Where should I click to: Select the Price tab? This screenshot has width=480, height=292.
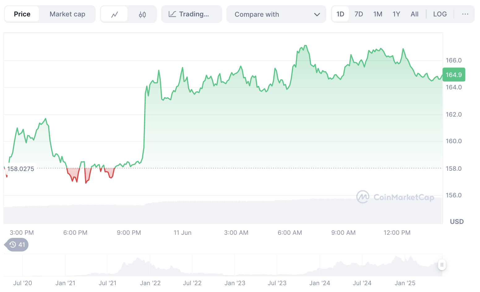[22, 14]
